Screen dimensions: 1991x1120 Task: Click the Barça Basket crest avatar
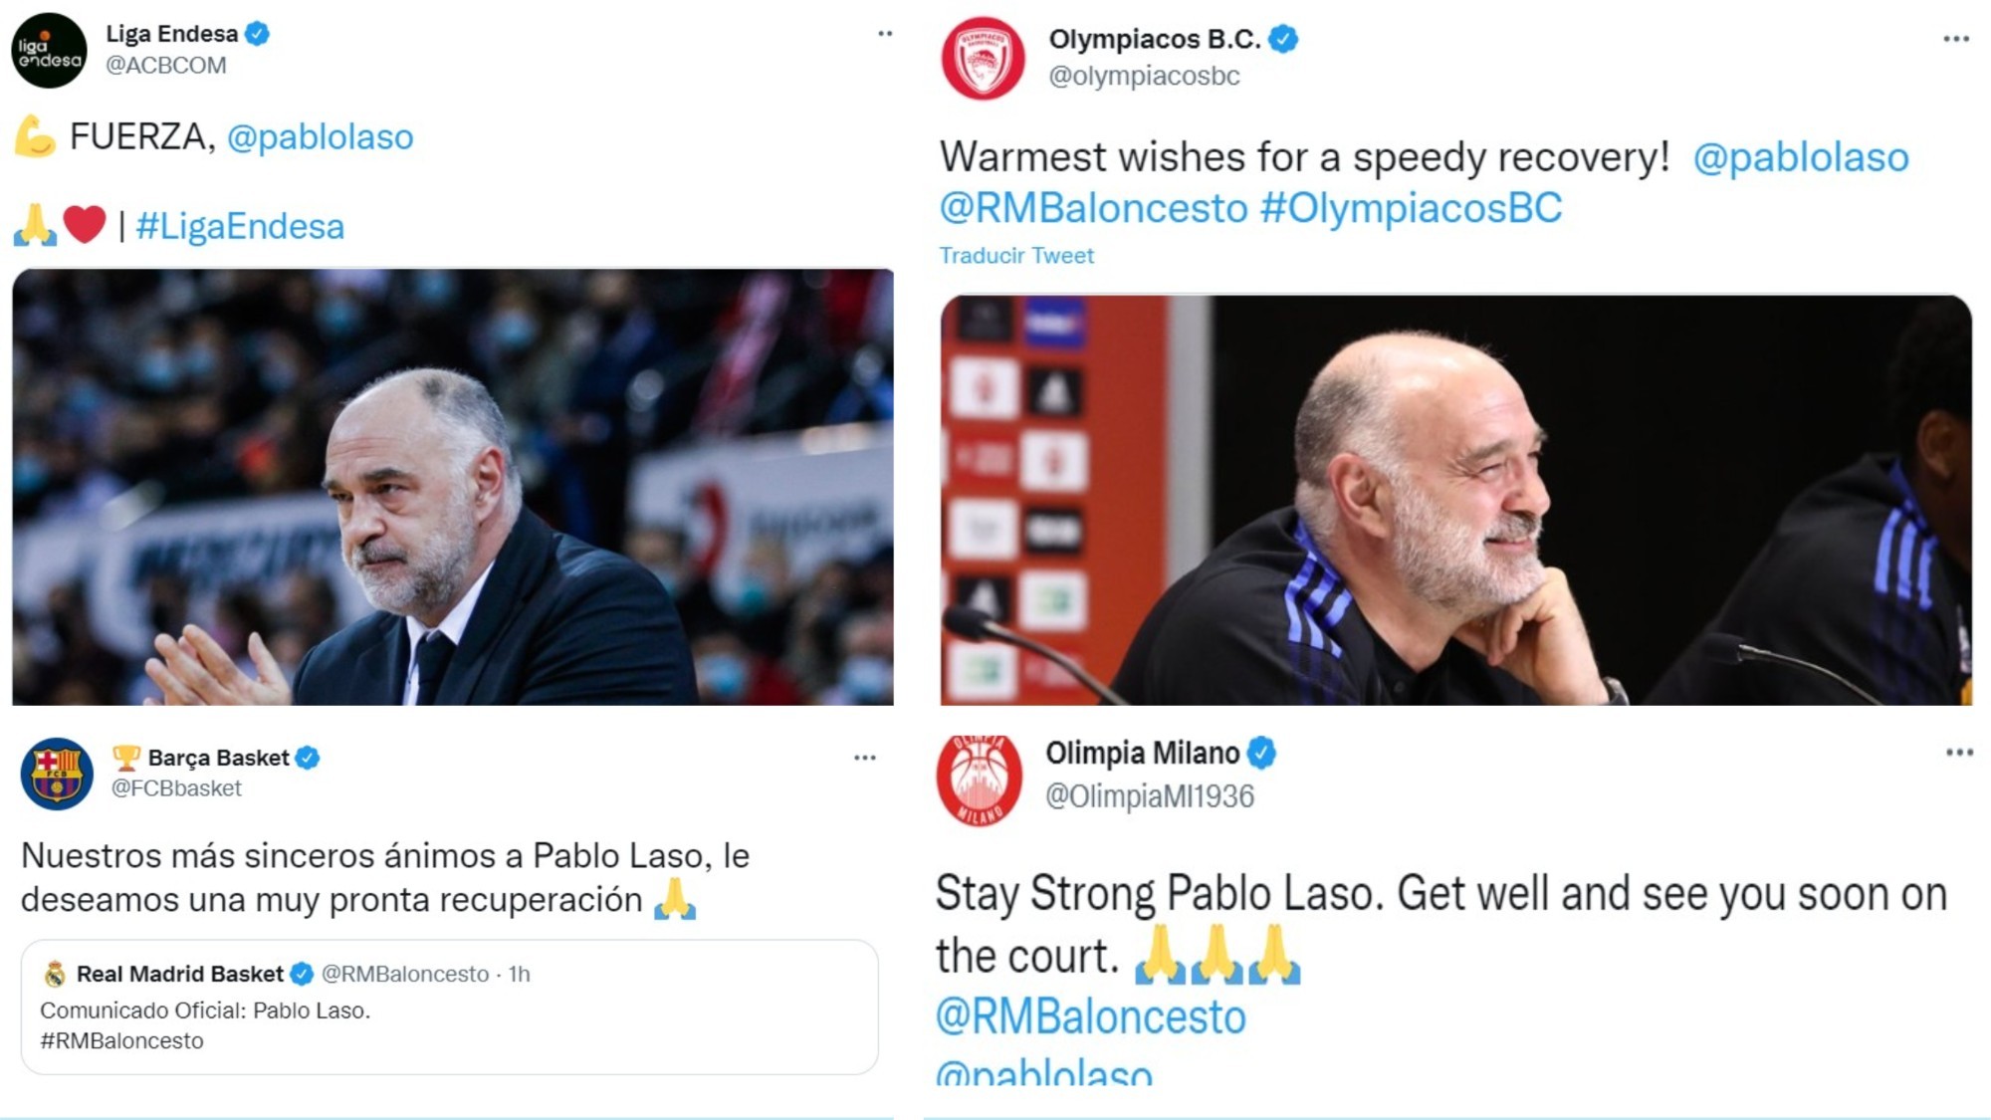tap(57, 774)
